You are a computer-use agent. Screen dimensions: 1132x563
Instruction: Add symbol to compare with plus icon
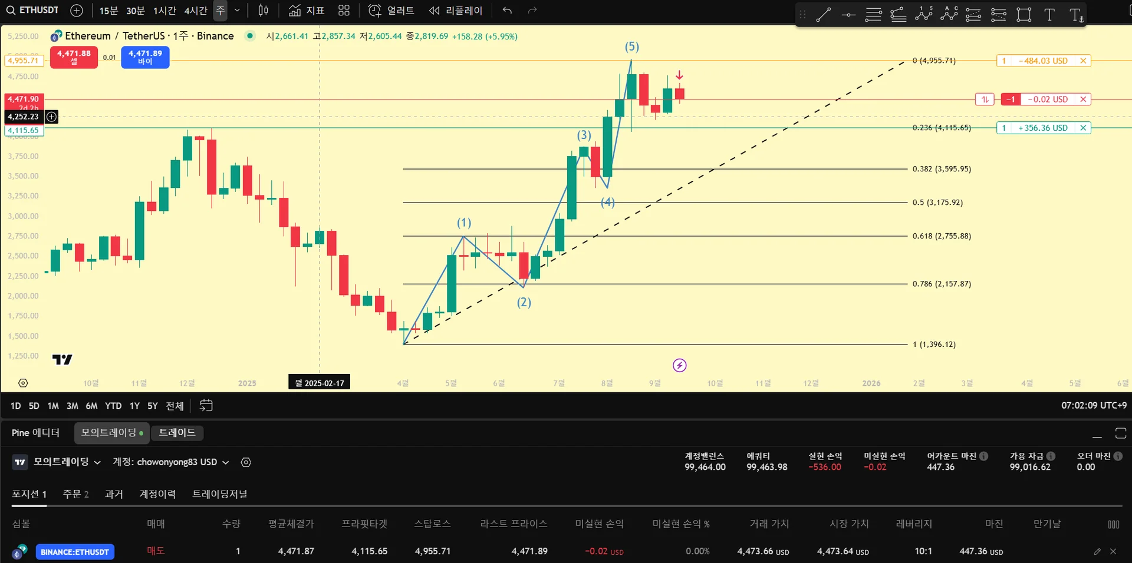77,10
